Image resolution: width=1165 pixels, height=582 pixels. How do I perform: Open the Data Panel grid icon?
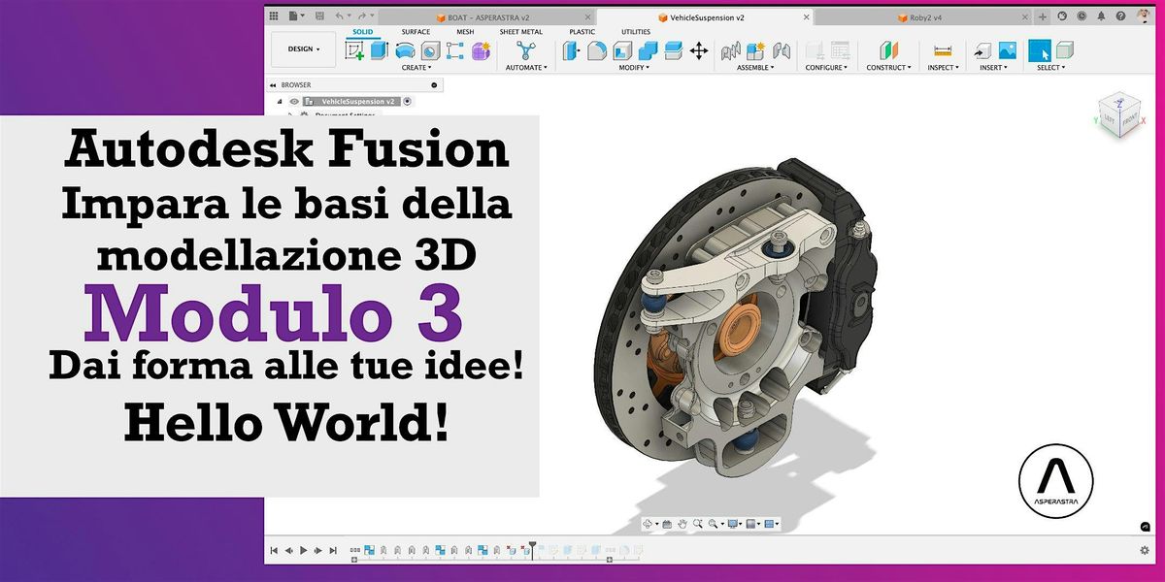274,16
